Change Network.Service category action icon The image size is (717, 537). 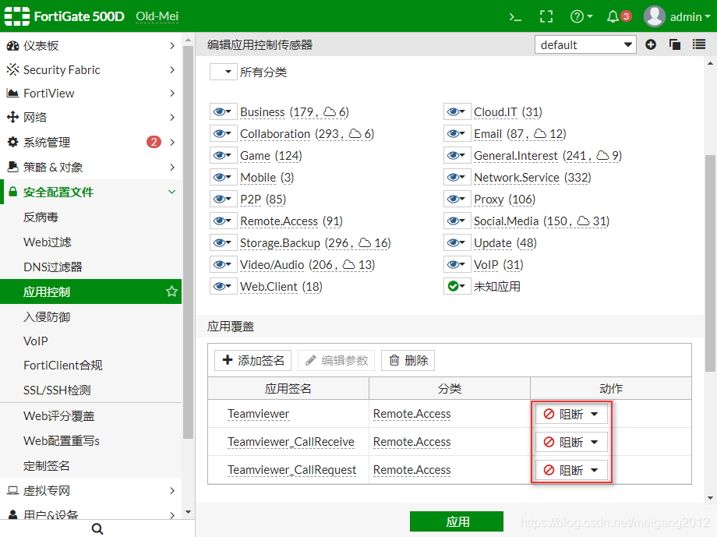click(457, 177)
